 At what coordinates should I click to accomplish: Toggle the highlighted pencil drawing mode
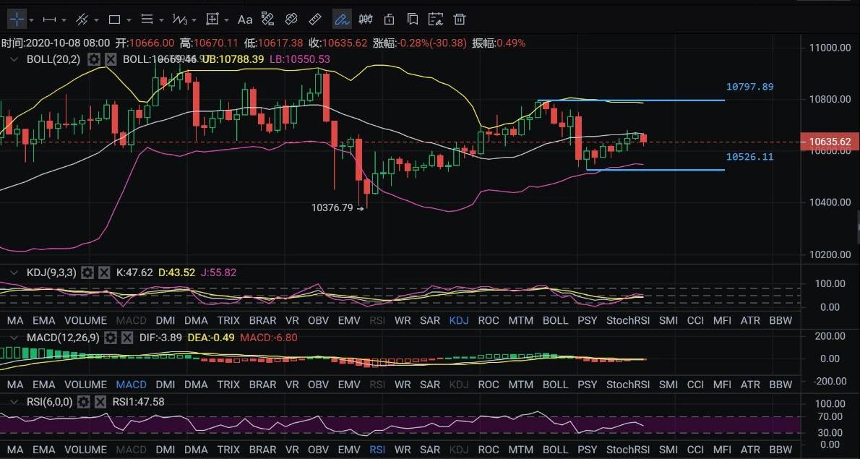[x=342, y=19]
